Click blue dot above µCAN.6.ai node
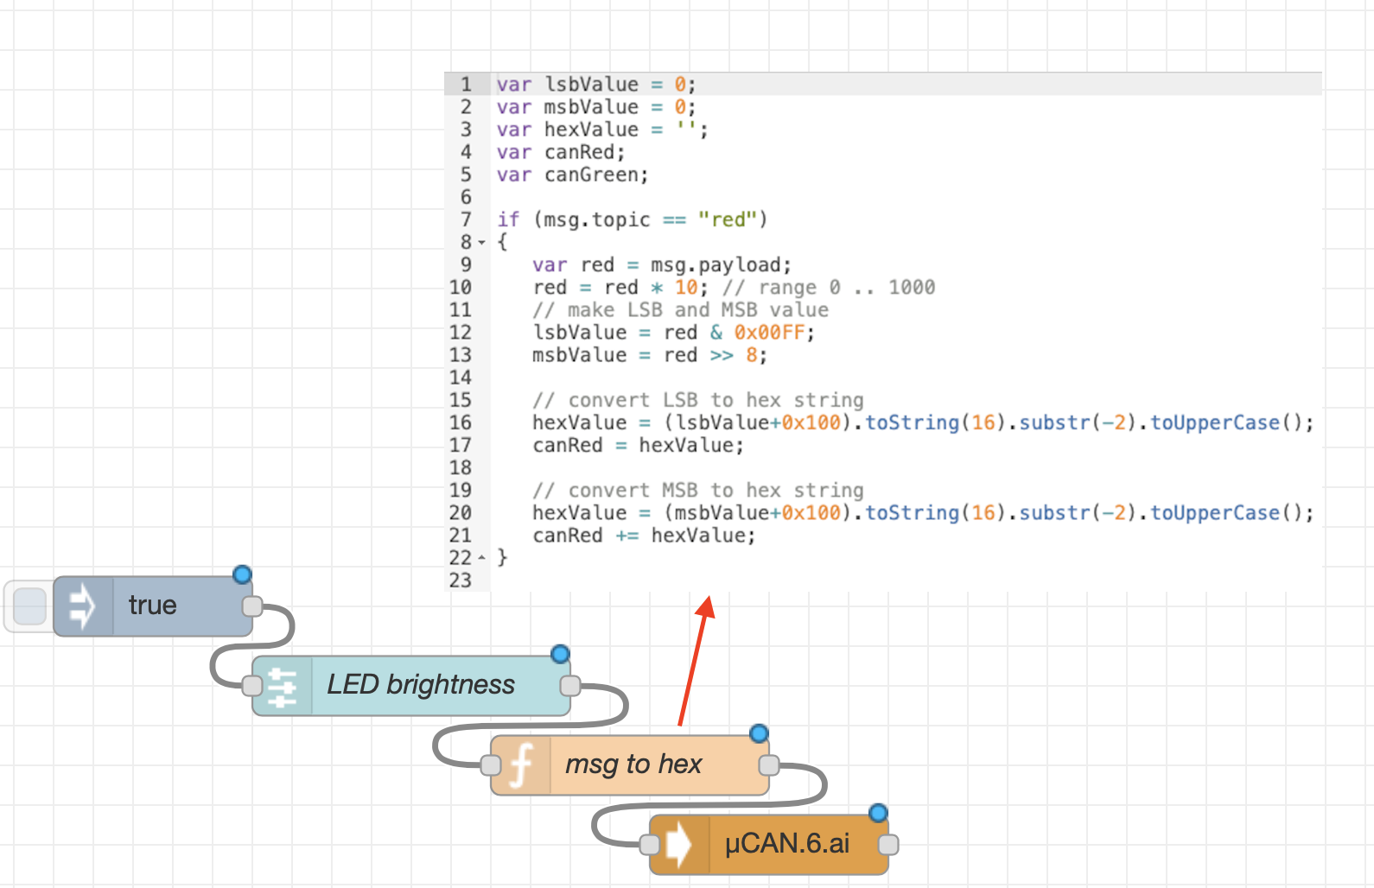Image resolution: width=1374 pixels, height=888 pixels. click(878, 813)
